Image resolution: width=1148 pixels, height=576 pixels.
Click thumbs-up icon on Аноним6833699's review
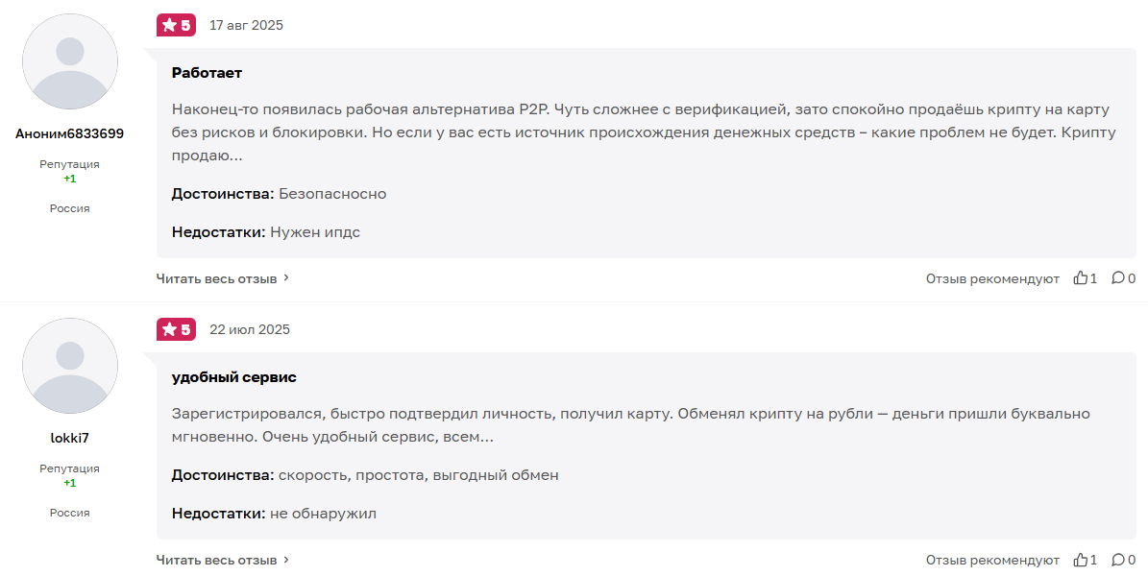(1081, 278)
